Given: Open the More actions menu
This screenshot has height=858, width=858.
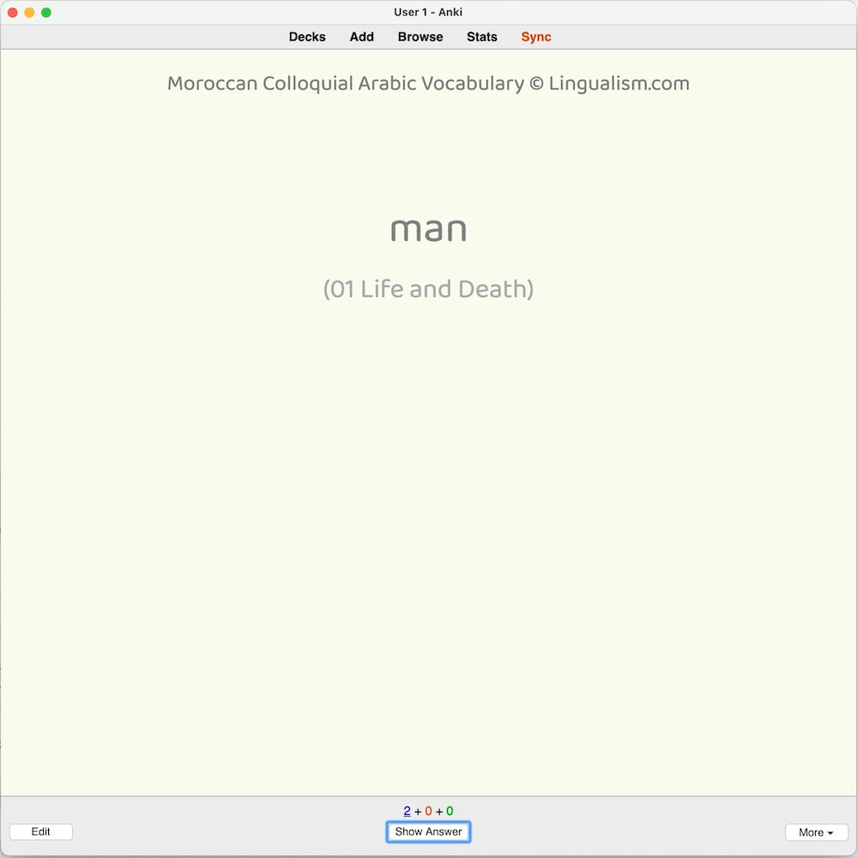Looking at the screenshot, I should tap(816, 832).
